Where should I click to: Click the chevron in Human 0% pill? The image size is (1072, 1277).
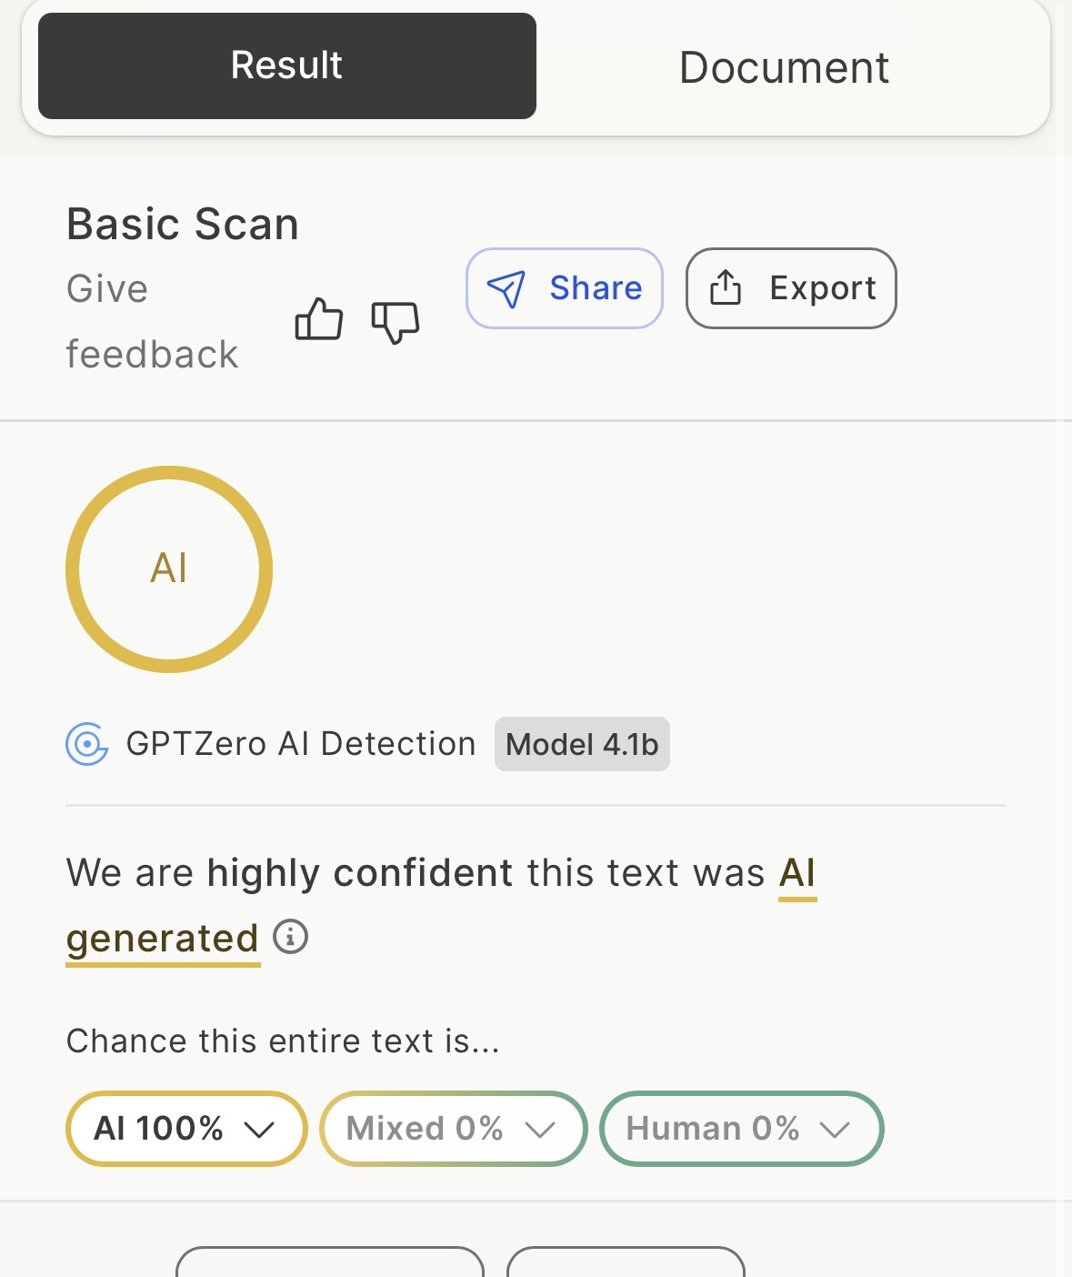pos(835,1130)
